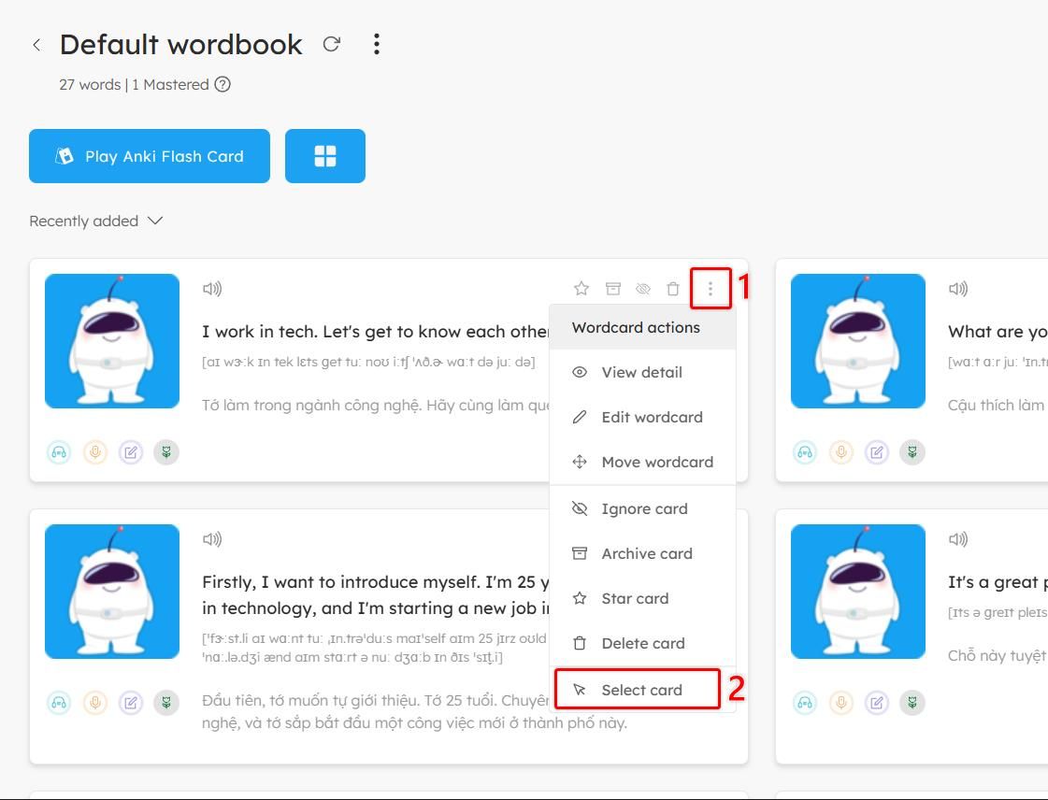
Task: Open listening practice headphone icon on first card
Action: coord(59,452)
